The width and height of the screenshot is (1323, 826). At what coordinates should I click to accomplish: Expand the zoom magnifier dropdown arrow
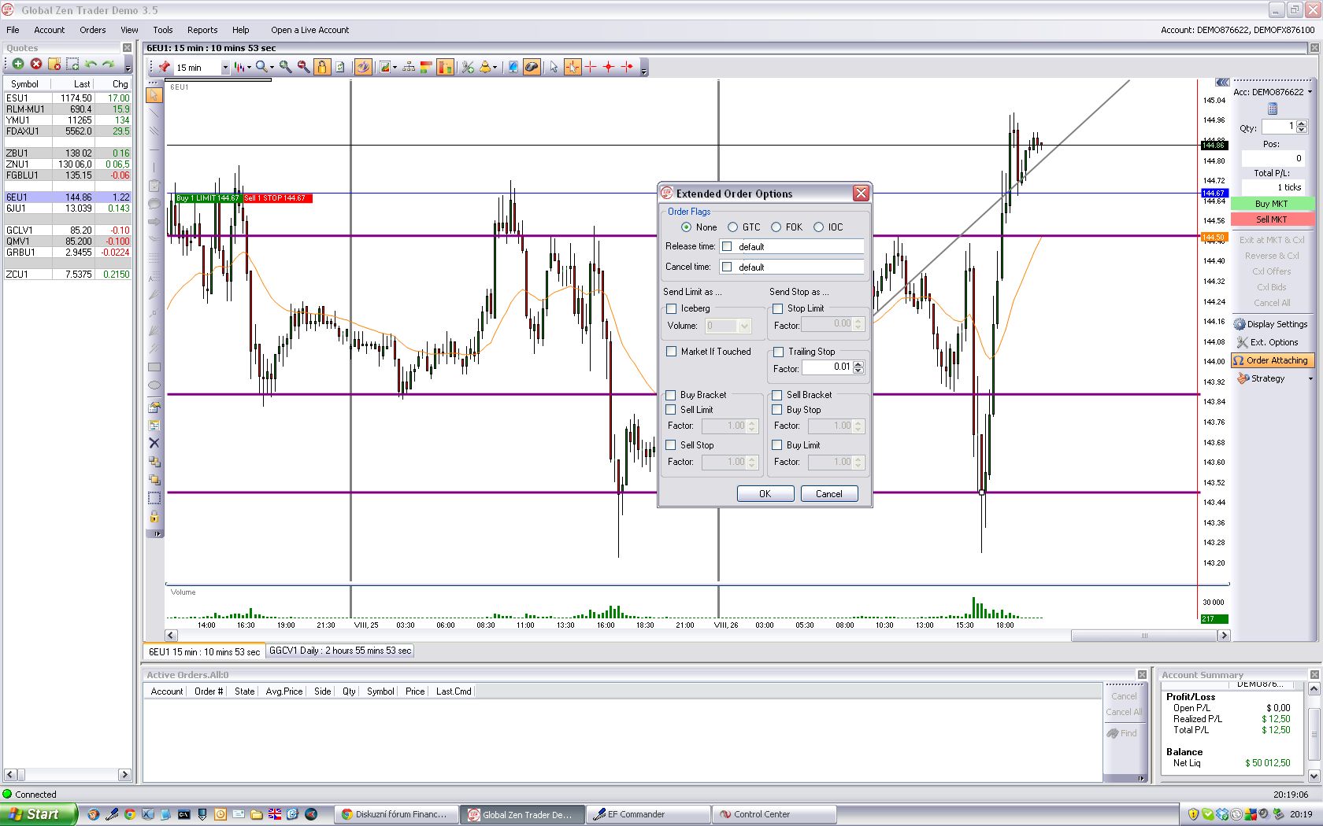point(272,68)
